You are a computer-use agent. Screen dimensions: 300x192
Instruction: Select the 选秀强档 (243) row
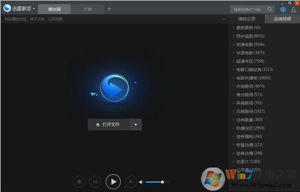pyautogui.click(x=264, y=137)
